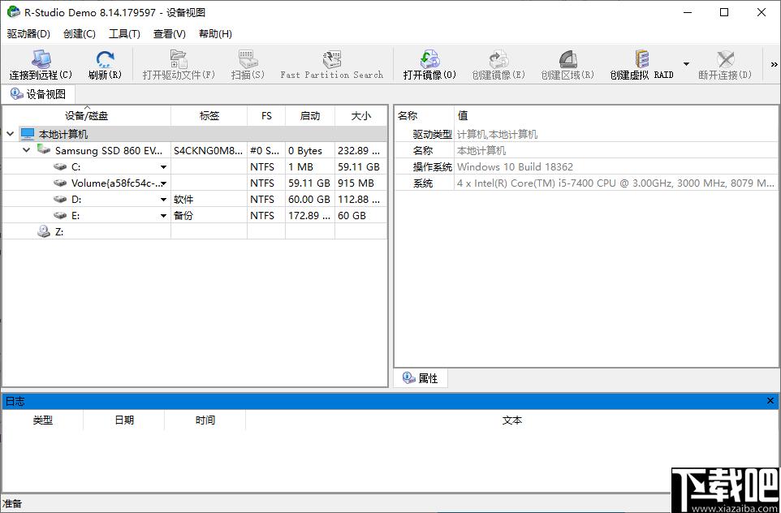This screenshot has width=781, height=513.
Task: Close the Log (日志) panel
Action: pos(770,400)
